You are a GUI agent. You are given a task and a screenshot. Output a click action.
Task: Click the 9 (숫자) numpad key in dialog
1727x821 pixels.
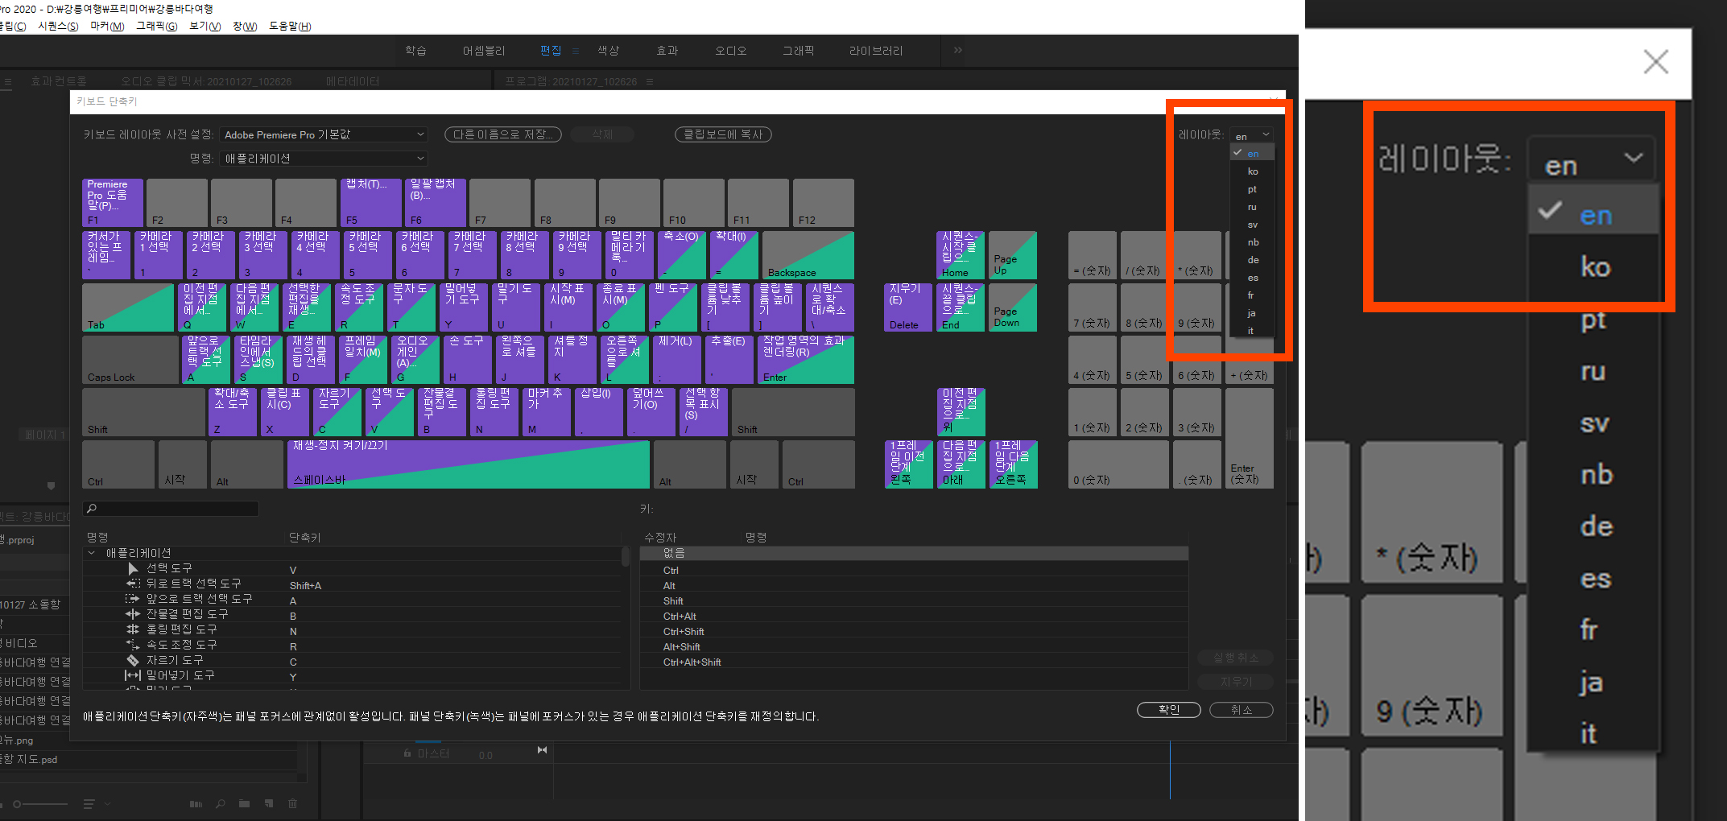tap(1197, 307)
